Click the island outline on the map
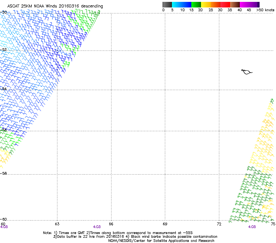Viewport: 276px width, 243px height. pyautogui.click(x=247, y=72)
